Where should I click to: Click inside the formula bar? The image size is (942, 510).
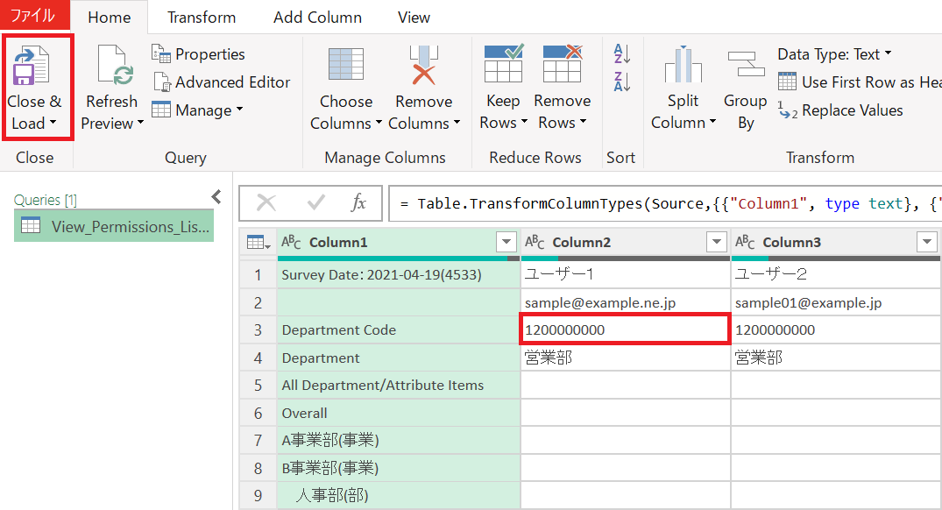[x=657, y=204]
